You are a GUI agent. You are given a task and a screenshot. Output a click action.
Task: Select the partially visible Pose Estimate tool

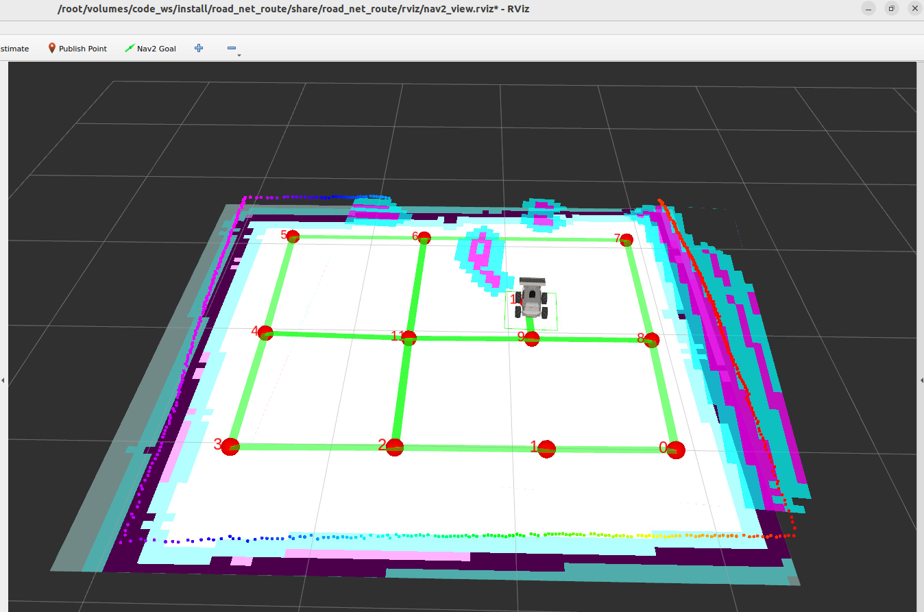point(14,49)
